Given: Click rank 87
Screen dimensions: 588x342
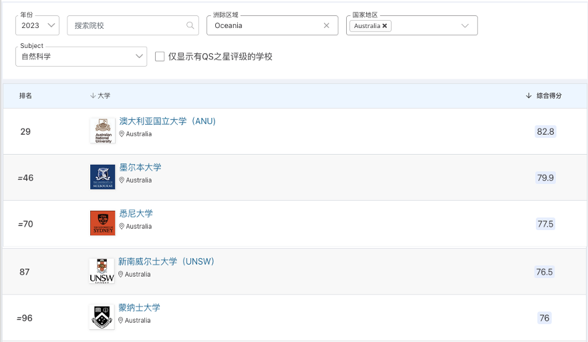Looking at the screenshot, I should [x=24, y=272].
